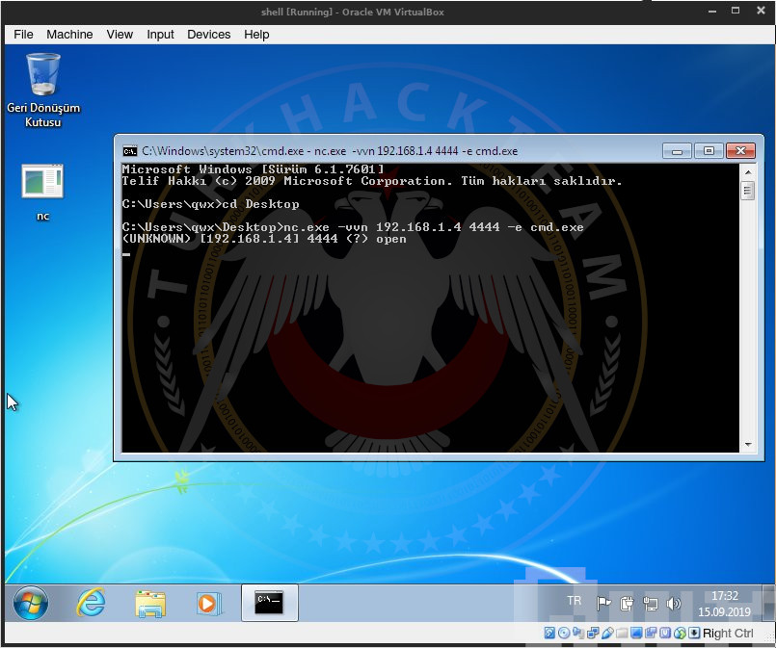Click the Show Desktop strip beside the clock
This screenshot has height=648, width=776.
coord(768,603)
